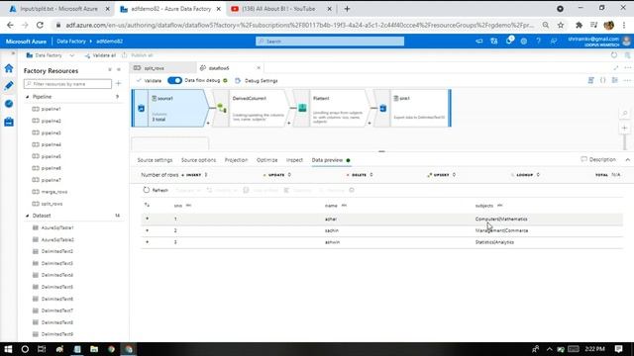Open the Author pencil icon
This screenshot has height=356, width=634.
[x=9, y=86]
